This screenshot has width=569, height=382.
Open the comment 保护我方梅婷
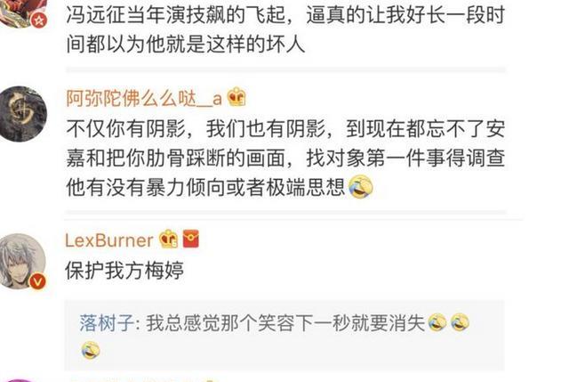point(124,271)
